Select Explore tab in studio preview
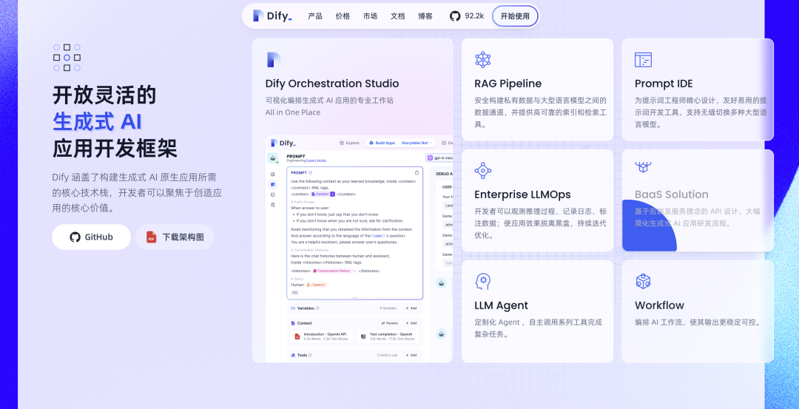 click(x=349, y=143)
